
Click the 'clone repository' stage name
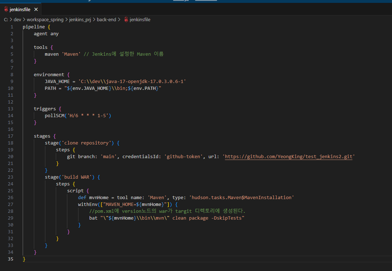86,143
